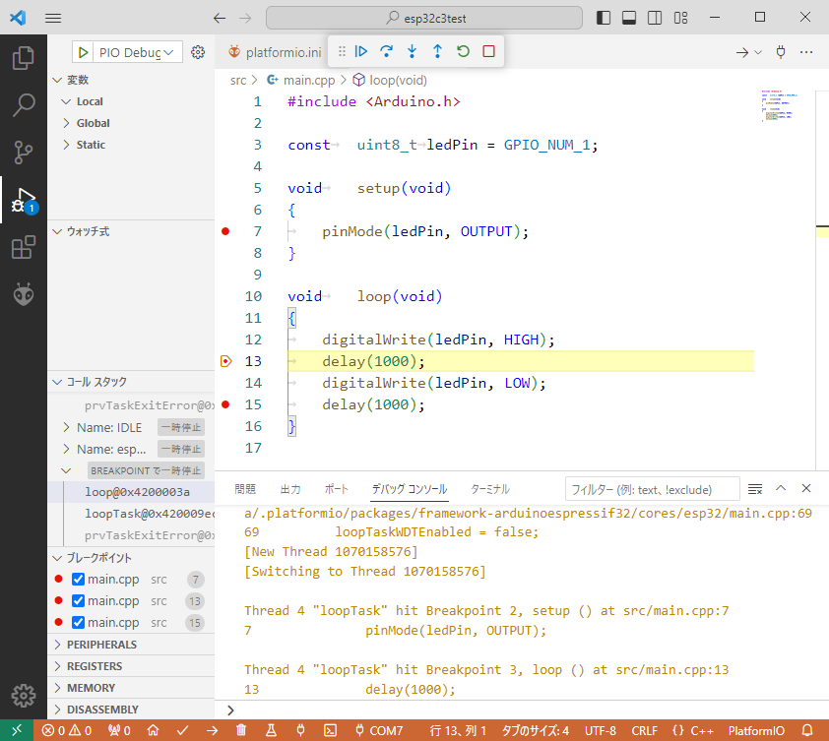Viewport: 829px width, 741px height.
Task: Click PlatformIO Build checkmark in status bar
Action: coord(182,730)
